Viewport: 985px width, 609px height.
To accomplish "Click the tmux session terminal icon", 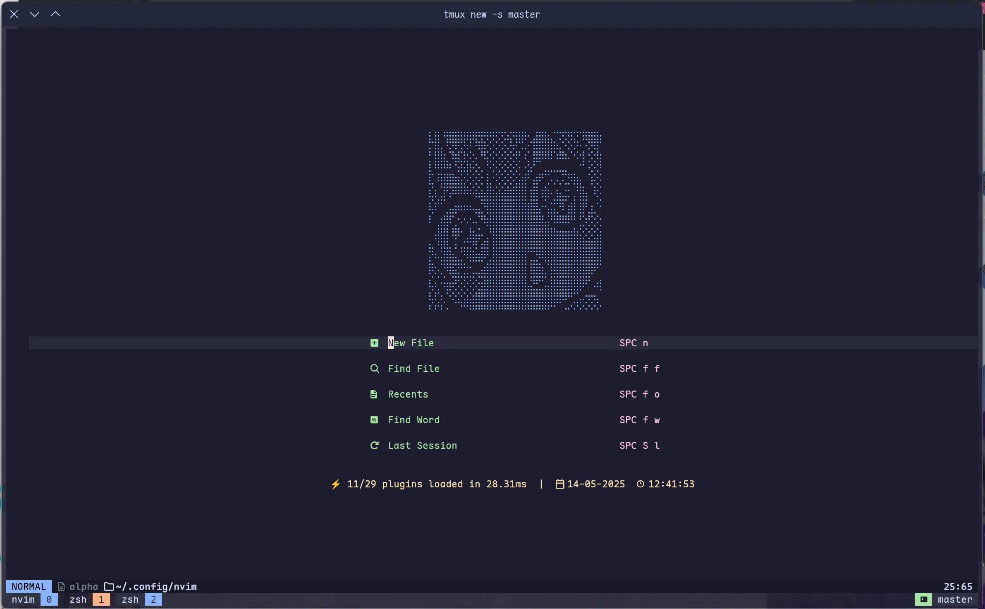I will coord(923,599).
